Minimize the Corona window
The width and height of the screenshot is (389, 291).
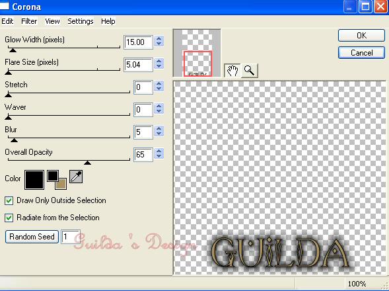(350, 6)
